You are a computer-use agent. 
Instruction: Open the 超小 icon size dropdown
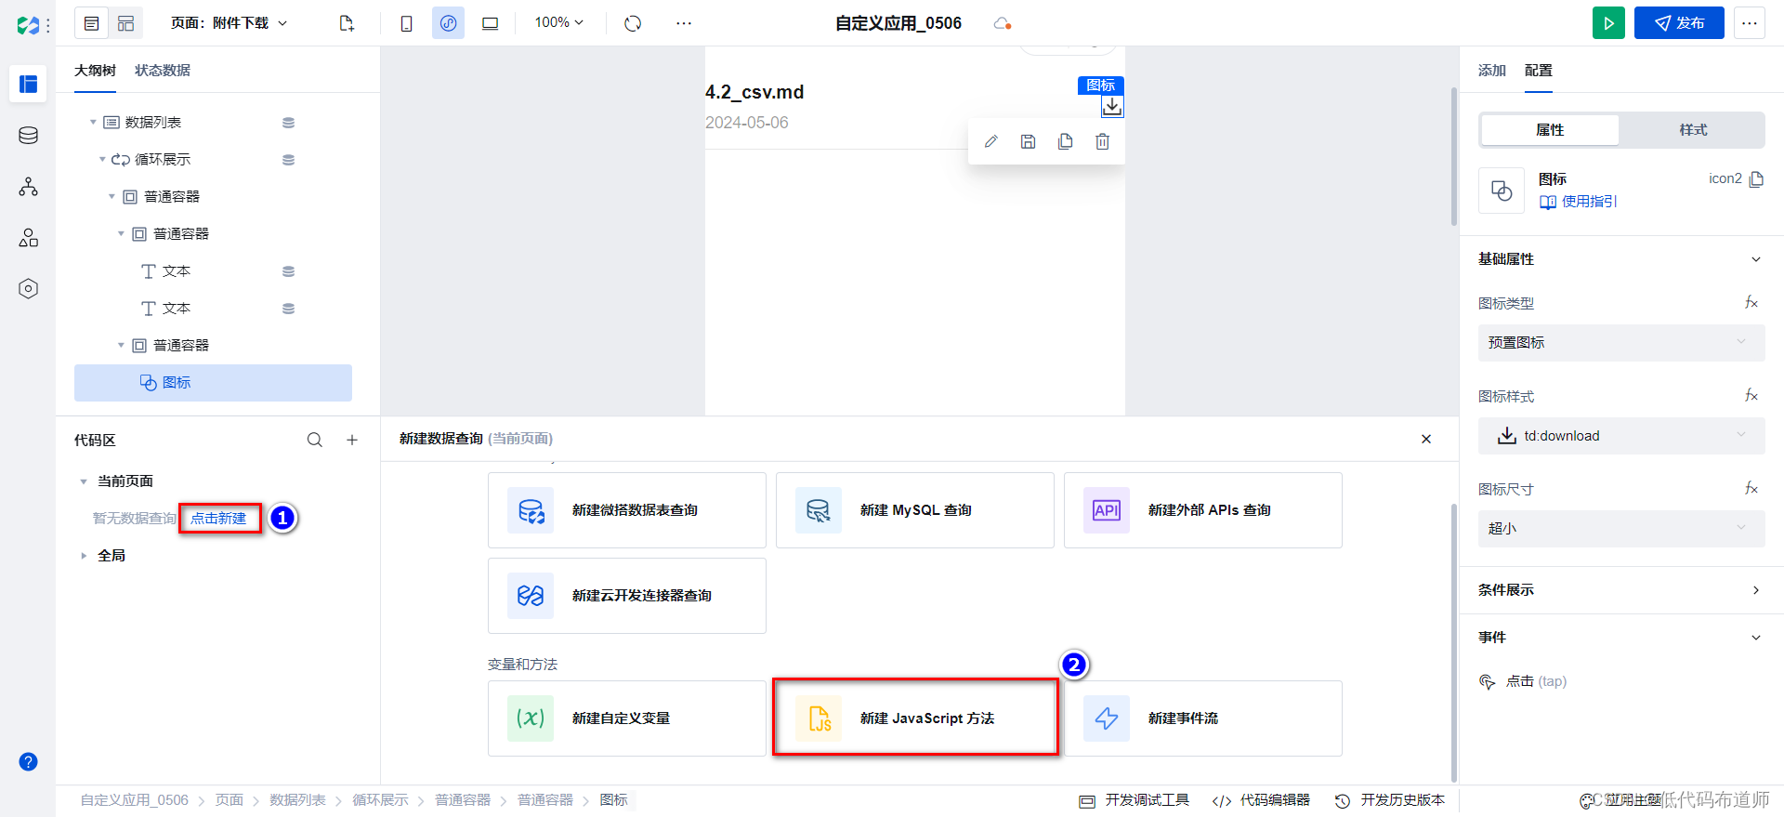(1621, 529)
